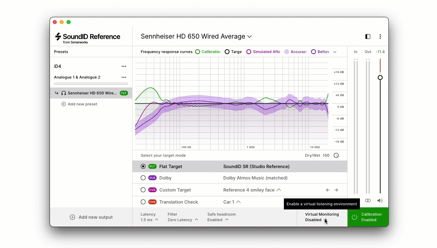Click the Out level meter
Image resolution: width=437 pixels, height=248 pixels.
point(368,126)
